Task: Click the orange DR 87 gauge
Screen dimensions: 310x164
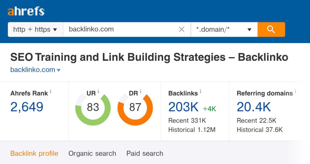Action: point(135,109)
